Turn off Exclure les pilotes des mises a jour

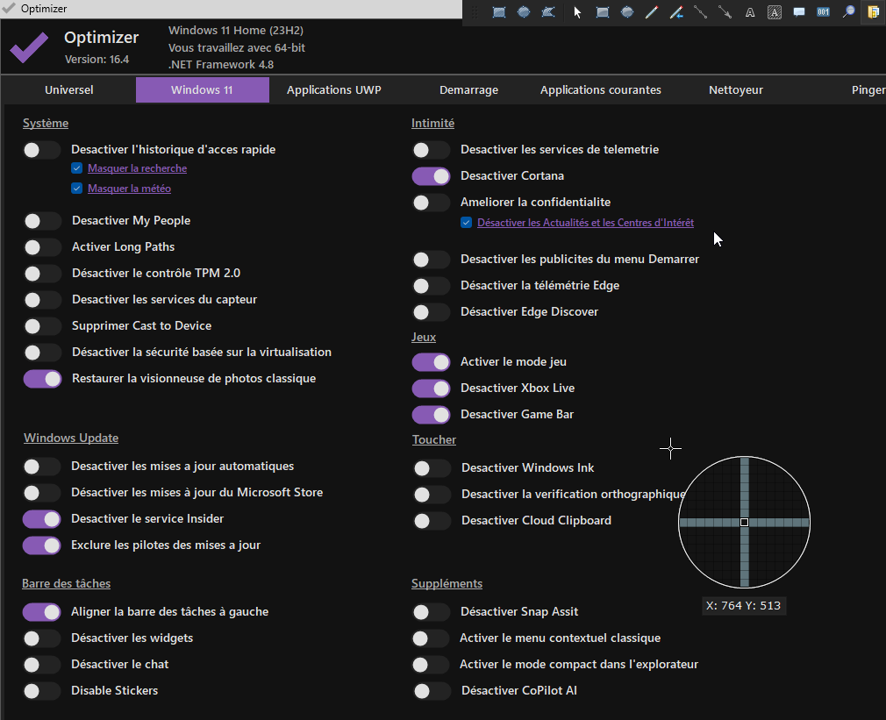(x=42, y=545)
